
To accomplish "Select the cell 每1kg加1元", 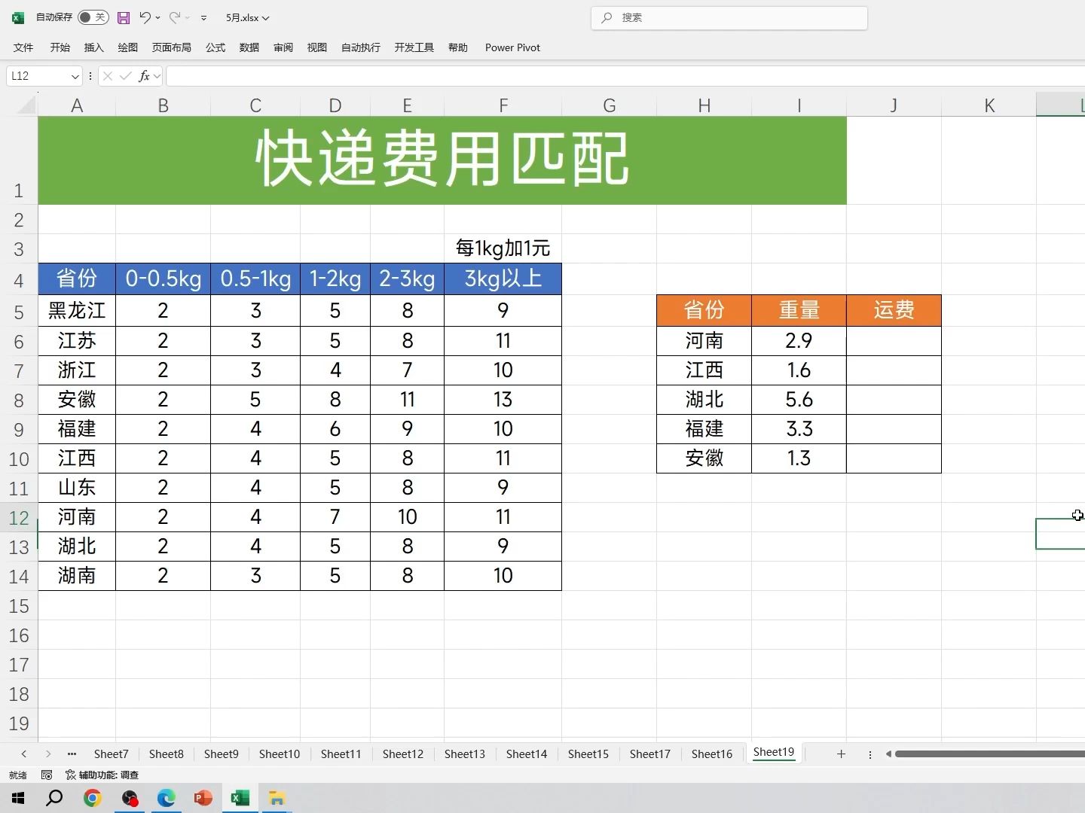I will (x=503, y=248).
